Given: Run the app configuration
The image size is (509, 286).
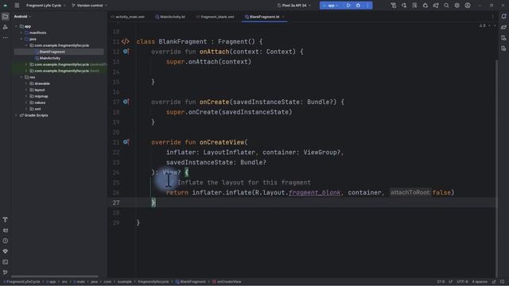Looking at the screenshot, I should click(348, 6).
